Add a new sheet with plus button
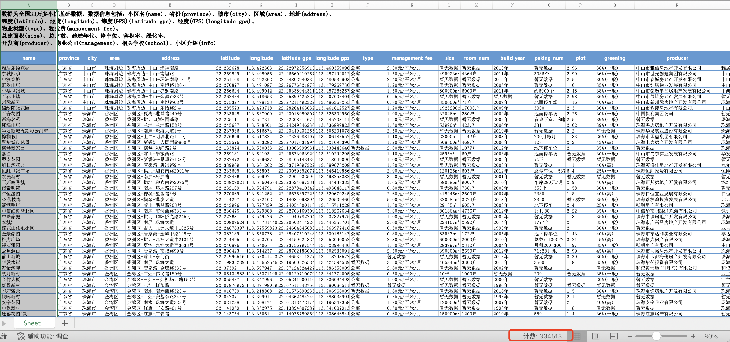This screenshot has width=730, height=342. (65, 323)
